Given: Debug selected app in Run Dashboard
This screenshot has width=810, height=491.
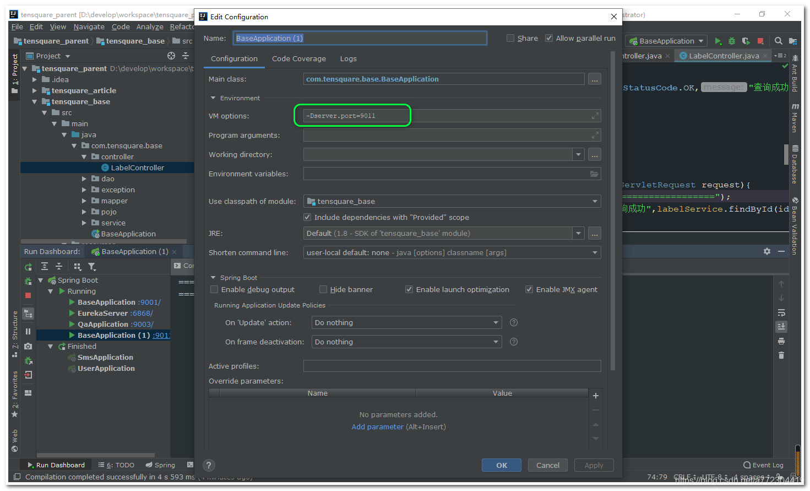Looking at the screenshot, I should pyautogui.click(x=28, y=281).
